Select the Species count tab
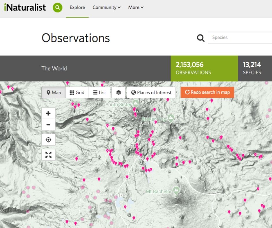Image resolution: width=272 pixels, height=228 pixels. (255, 68)
